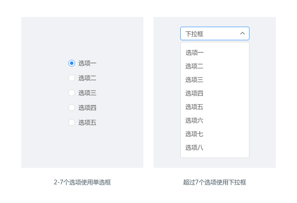Choose the 选项三 radio option

(72, 93)
